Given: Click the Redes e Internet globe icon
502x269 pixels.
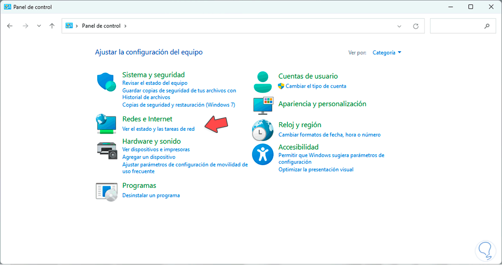Looking at the screenshot, I should [107, 123].
